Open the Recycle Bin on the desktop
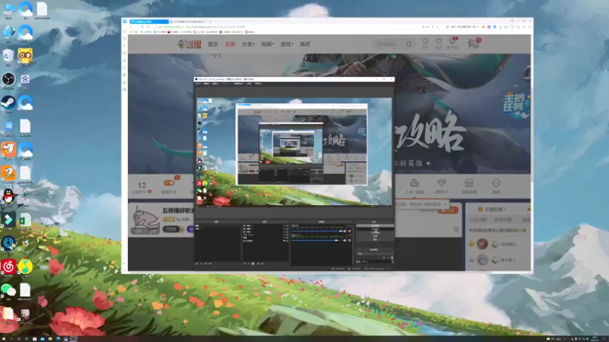Screen dimensions: 609x342 (x=8, y=56)
